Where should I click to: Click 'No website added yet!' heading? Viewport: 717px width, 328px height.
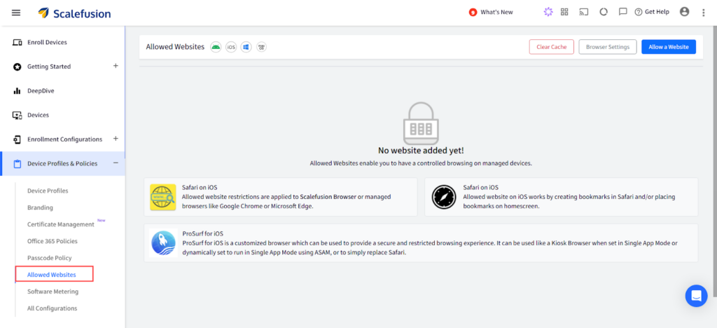pyautogui.click(x=421, y=150)
